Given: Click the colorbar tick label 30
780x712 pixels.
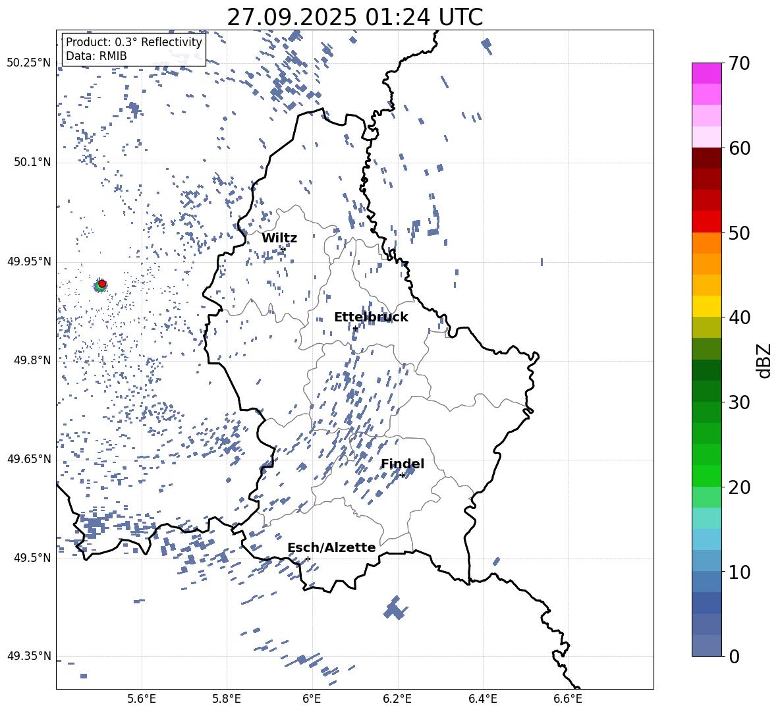Looking at the screenshot, I should (743, 402).
